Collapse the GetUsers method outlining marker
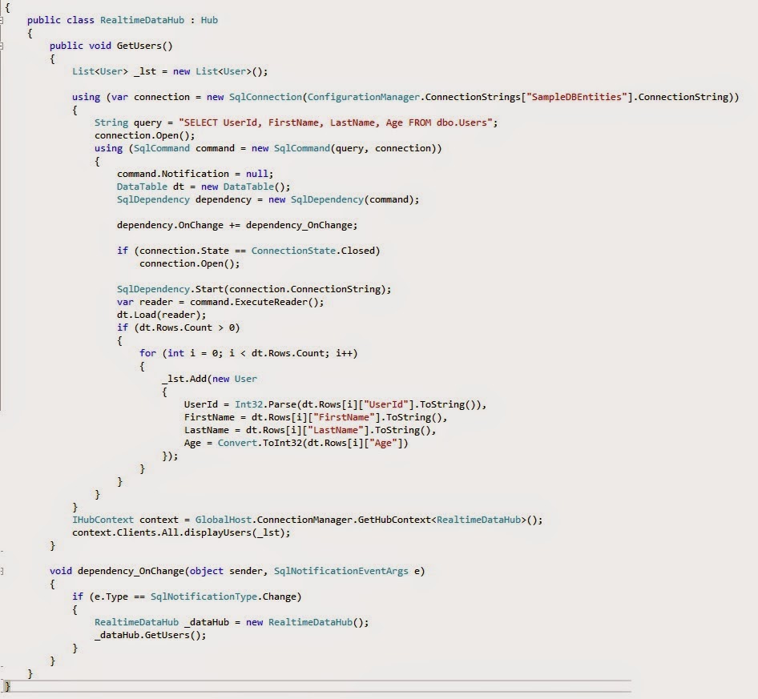 [x=2, y=46]
